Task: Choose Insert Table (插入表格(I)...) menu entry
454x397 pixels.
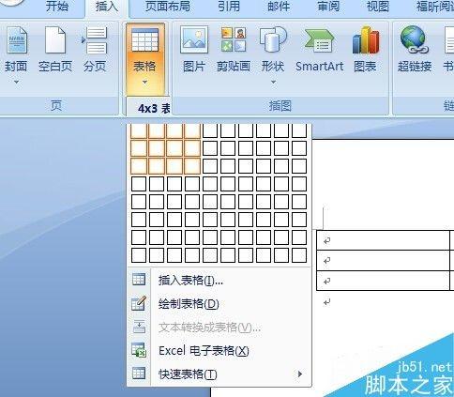Action: click(219, 280)
